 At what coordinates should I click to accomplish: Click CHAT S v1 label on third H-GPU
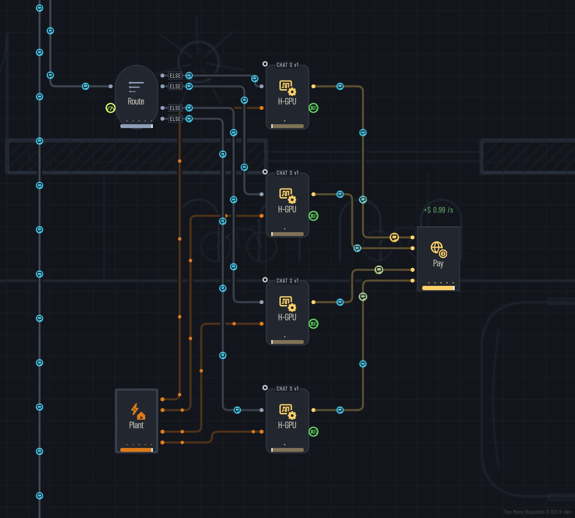point(287,281)
